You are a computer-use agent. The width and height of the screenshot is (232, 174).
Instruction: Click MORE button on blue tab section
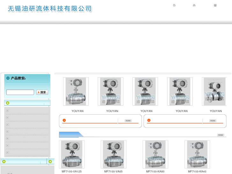221,135
